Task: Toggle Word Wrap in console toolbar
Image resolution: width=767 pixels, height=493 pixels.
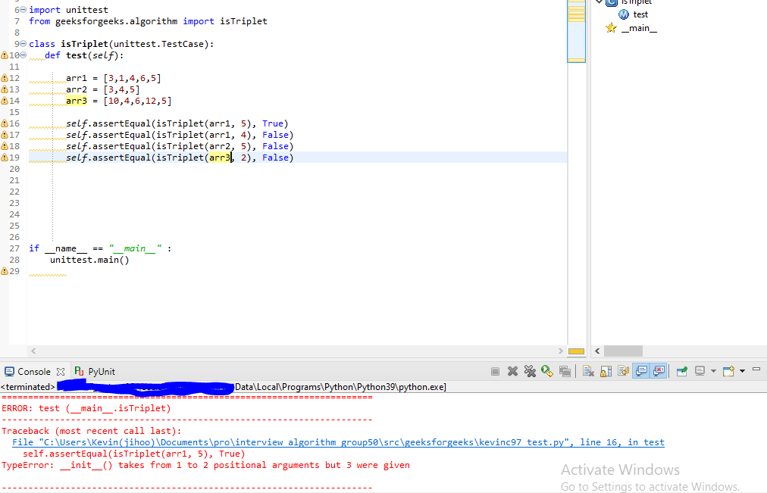Action: (x=623, y=371)
